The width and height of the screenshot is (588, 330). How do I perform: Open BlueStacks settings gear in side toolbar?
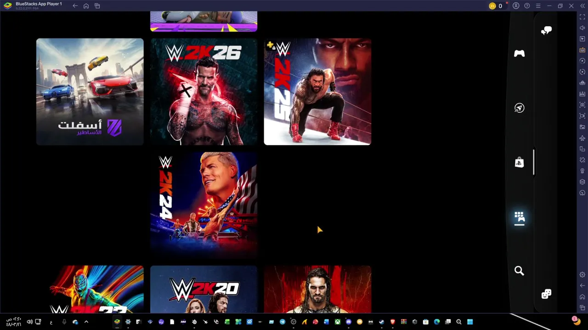(x=582, y=275)
